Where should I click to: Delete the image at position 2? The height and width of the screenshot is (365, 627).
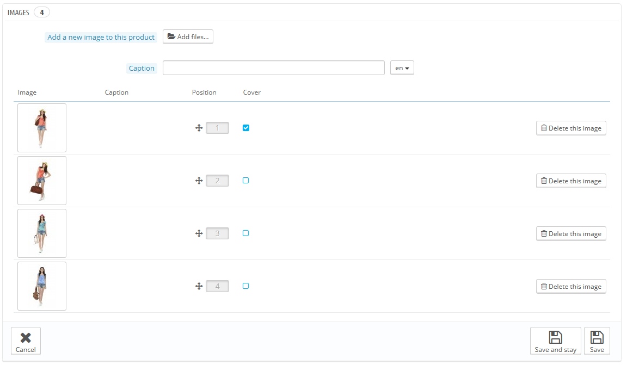pos(571,181)
